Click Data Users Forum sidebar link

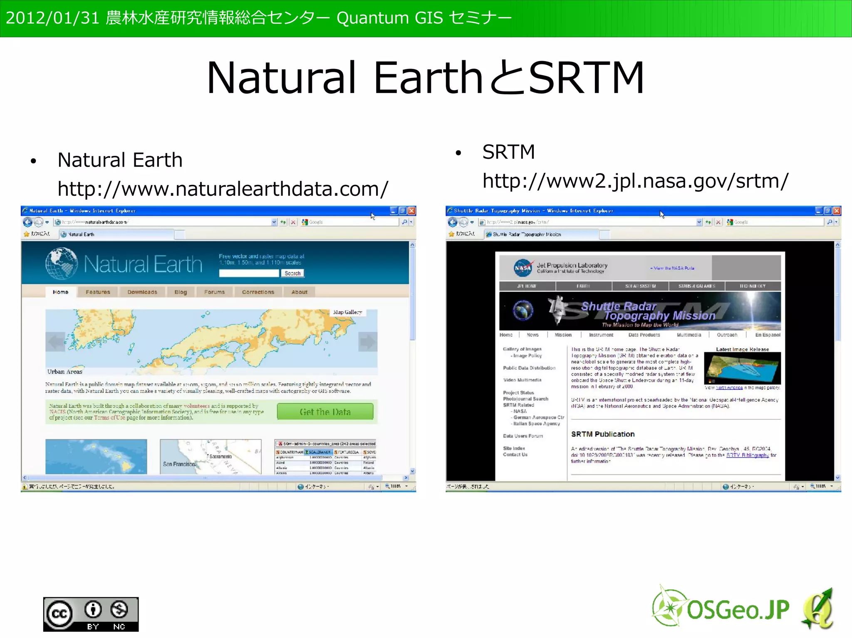click(x=523, y=436)
